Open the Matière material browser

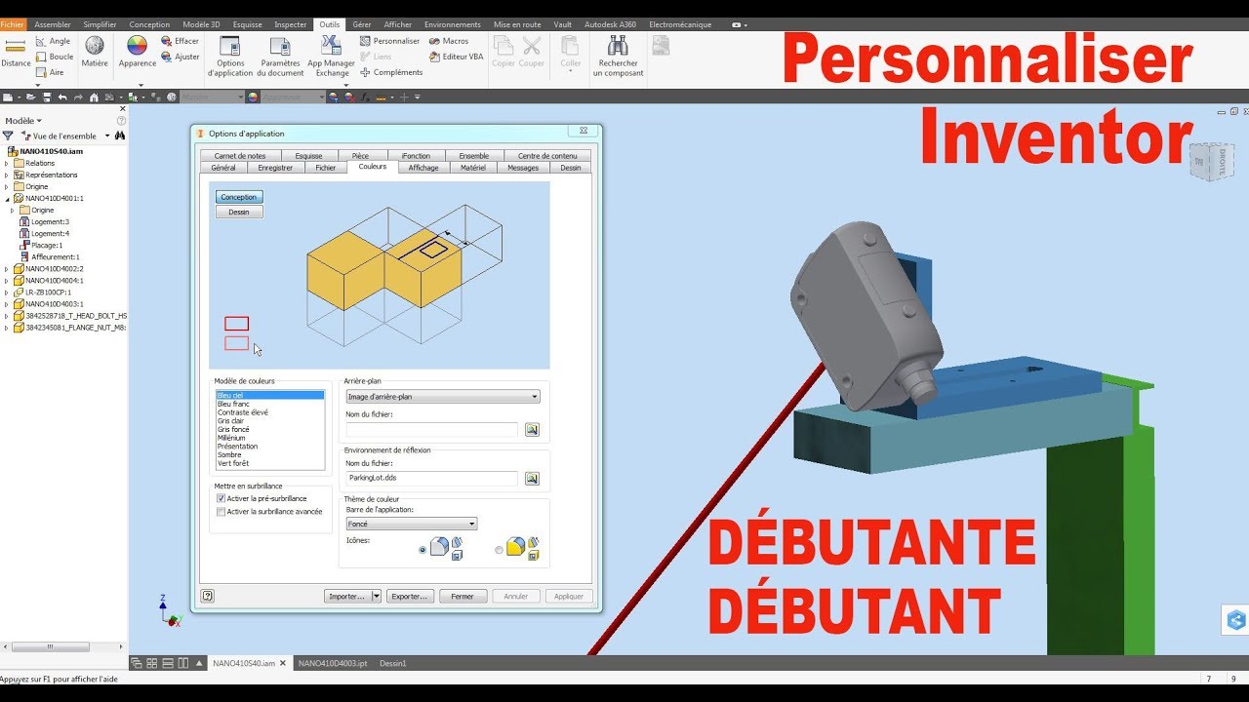95,52
